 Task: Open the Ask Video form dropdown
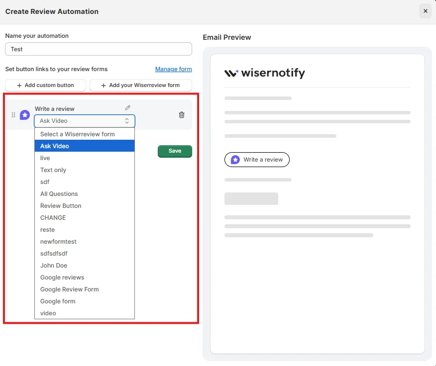(85, 121)
